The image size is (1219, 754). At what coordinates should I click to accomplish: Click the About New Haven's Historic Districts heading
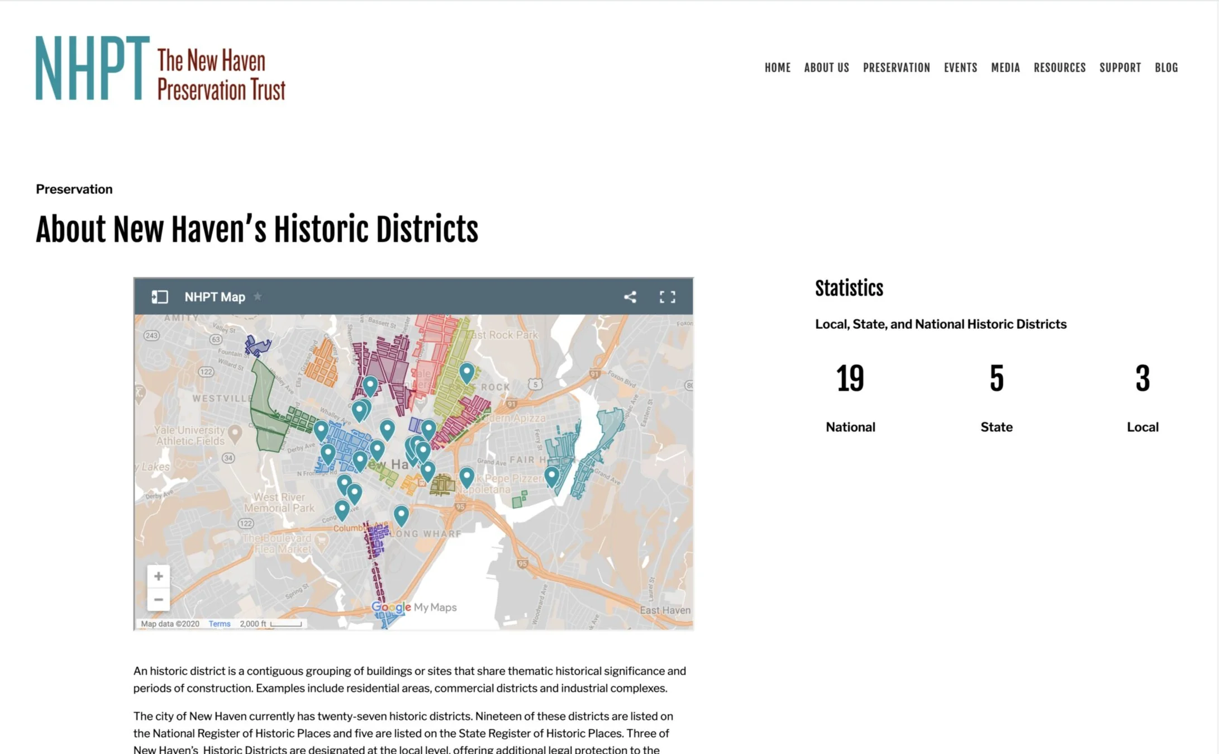257,229
